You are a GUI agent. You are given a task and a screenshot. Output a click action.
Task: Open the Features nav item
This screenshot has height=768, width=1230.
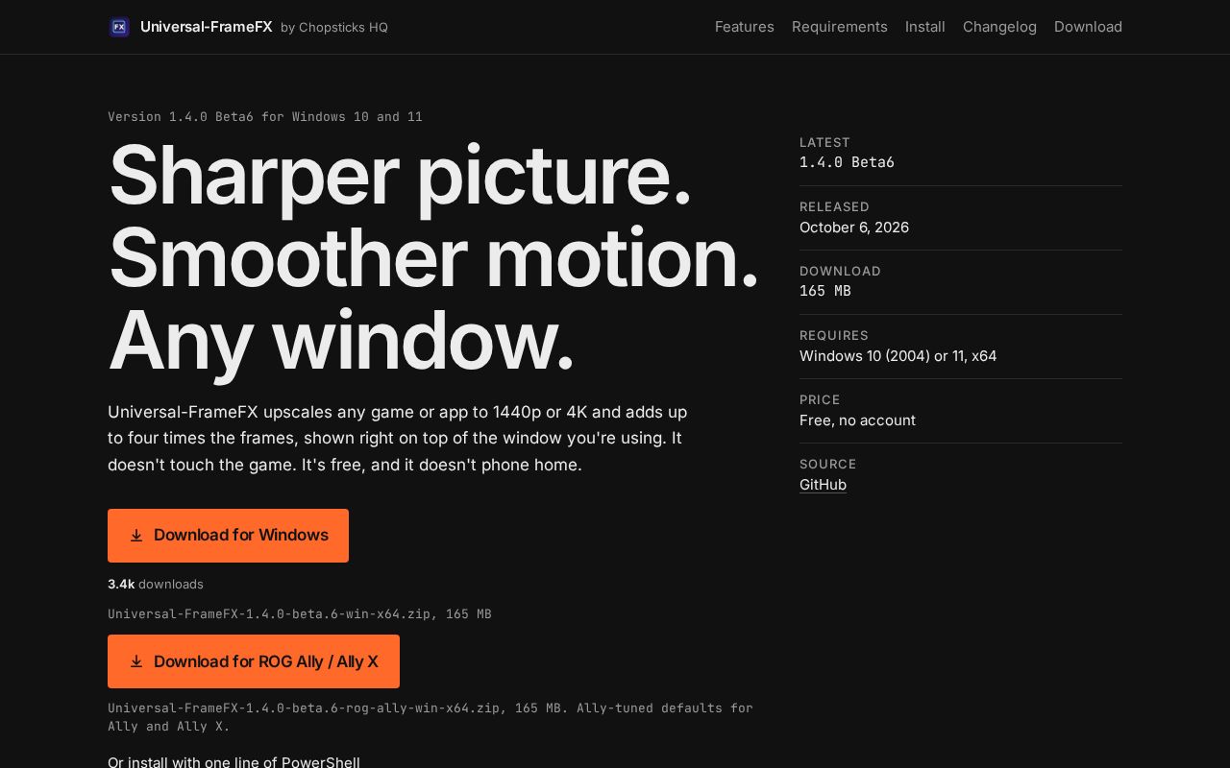coord(744,27)
